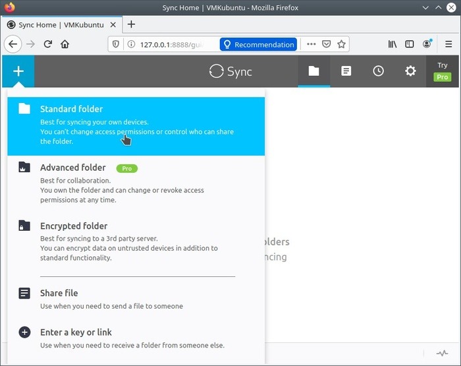This screenshot has height=366, width=461.
Task: Click the Standard folder white folder icon
Action: [x=24, y=109]
